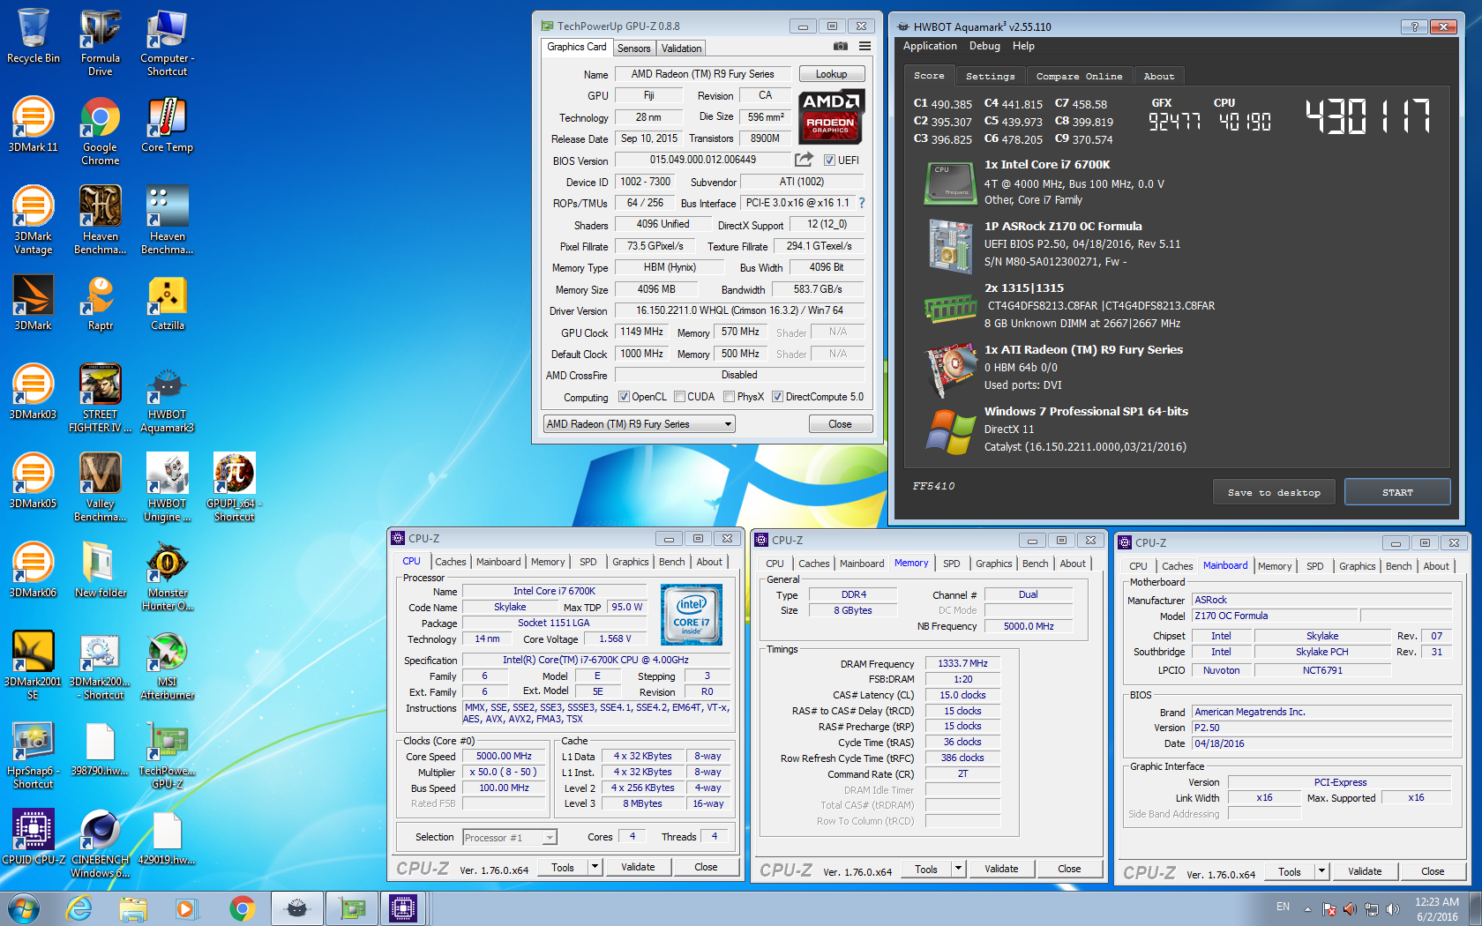The height and width of the screenshot is (926, 1482).
Task: Toggle the UEFI checkbox in GPU-Z
Action: coord(829,161)
